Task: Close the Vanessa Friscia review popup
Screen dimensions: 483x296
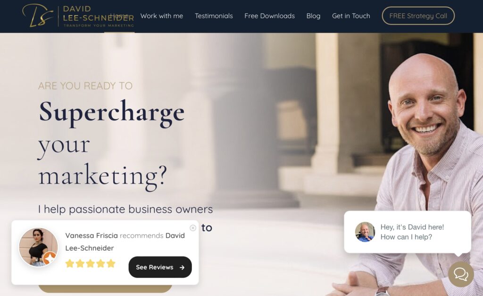Action: point(193,228)
